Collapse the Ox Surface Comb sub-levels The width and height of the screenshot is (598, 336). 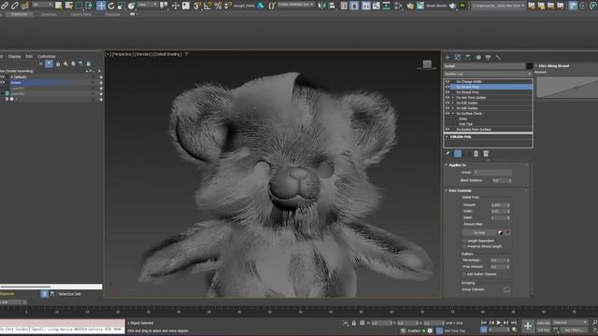[x=452, y=114]
